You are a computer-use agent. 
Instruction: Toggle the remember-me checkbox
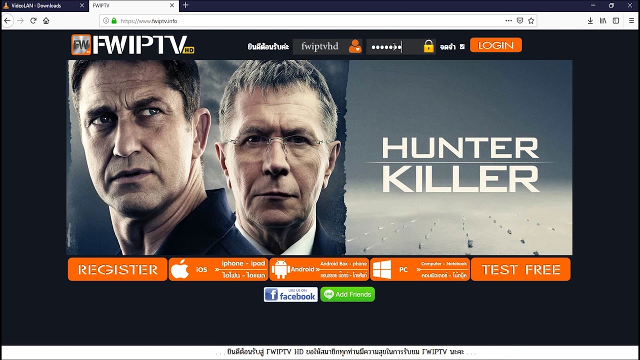coord(462,46)
